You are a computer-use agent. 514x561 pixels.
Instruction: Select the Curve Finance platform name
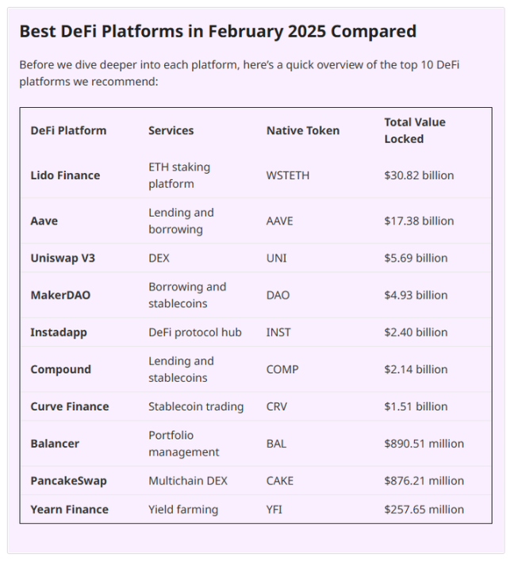click(70, 407)
